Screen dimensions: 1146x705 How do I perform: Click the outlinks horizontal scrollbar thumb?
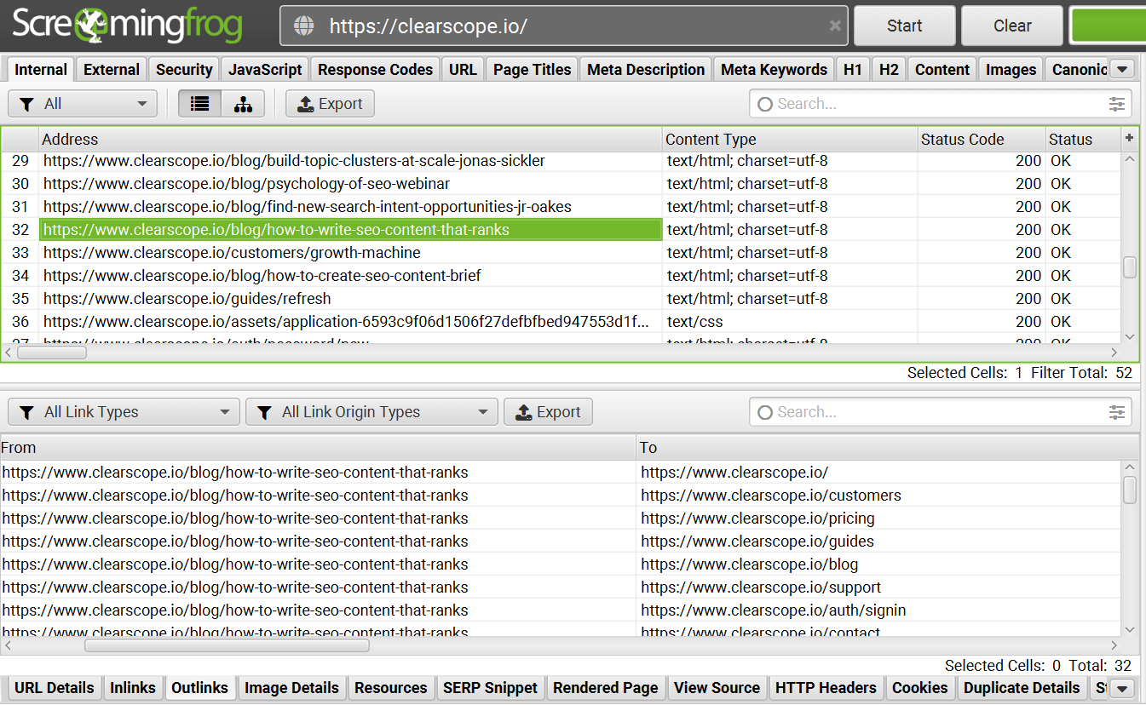pyautogui.click(x=227, y=645)
